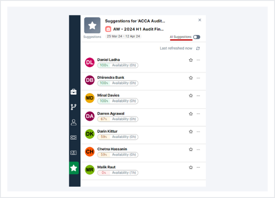The width and height of the screenshot is (275, 198).
Task: Select the person icon in sidebar
Action: pos(73,122)
